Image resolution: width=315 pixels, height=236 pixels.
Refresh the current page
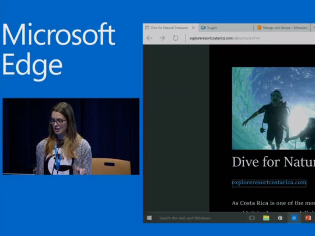tap(175, 38)
